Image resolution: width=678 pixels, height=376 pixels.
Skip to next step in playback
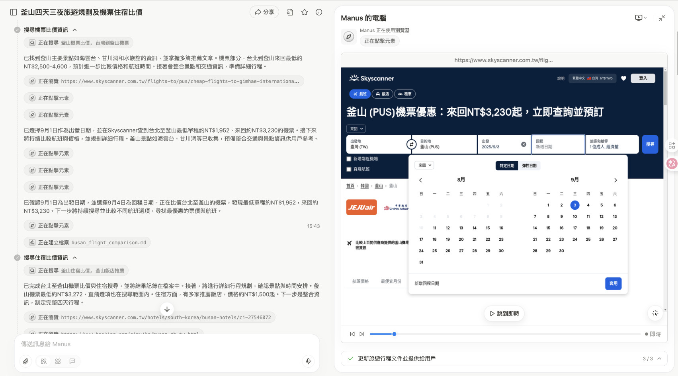click(362, 334)
